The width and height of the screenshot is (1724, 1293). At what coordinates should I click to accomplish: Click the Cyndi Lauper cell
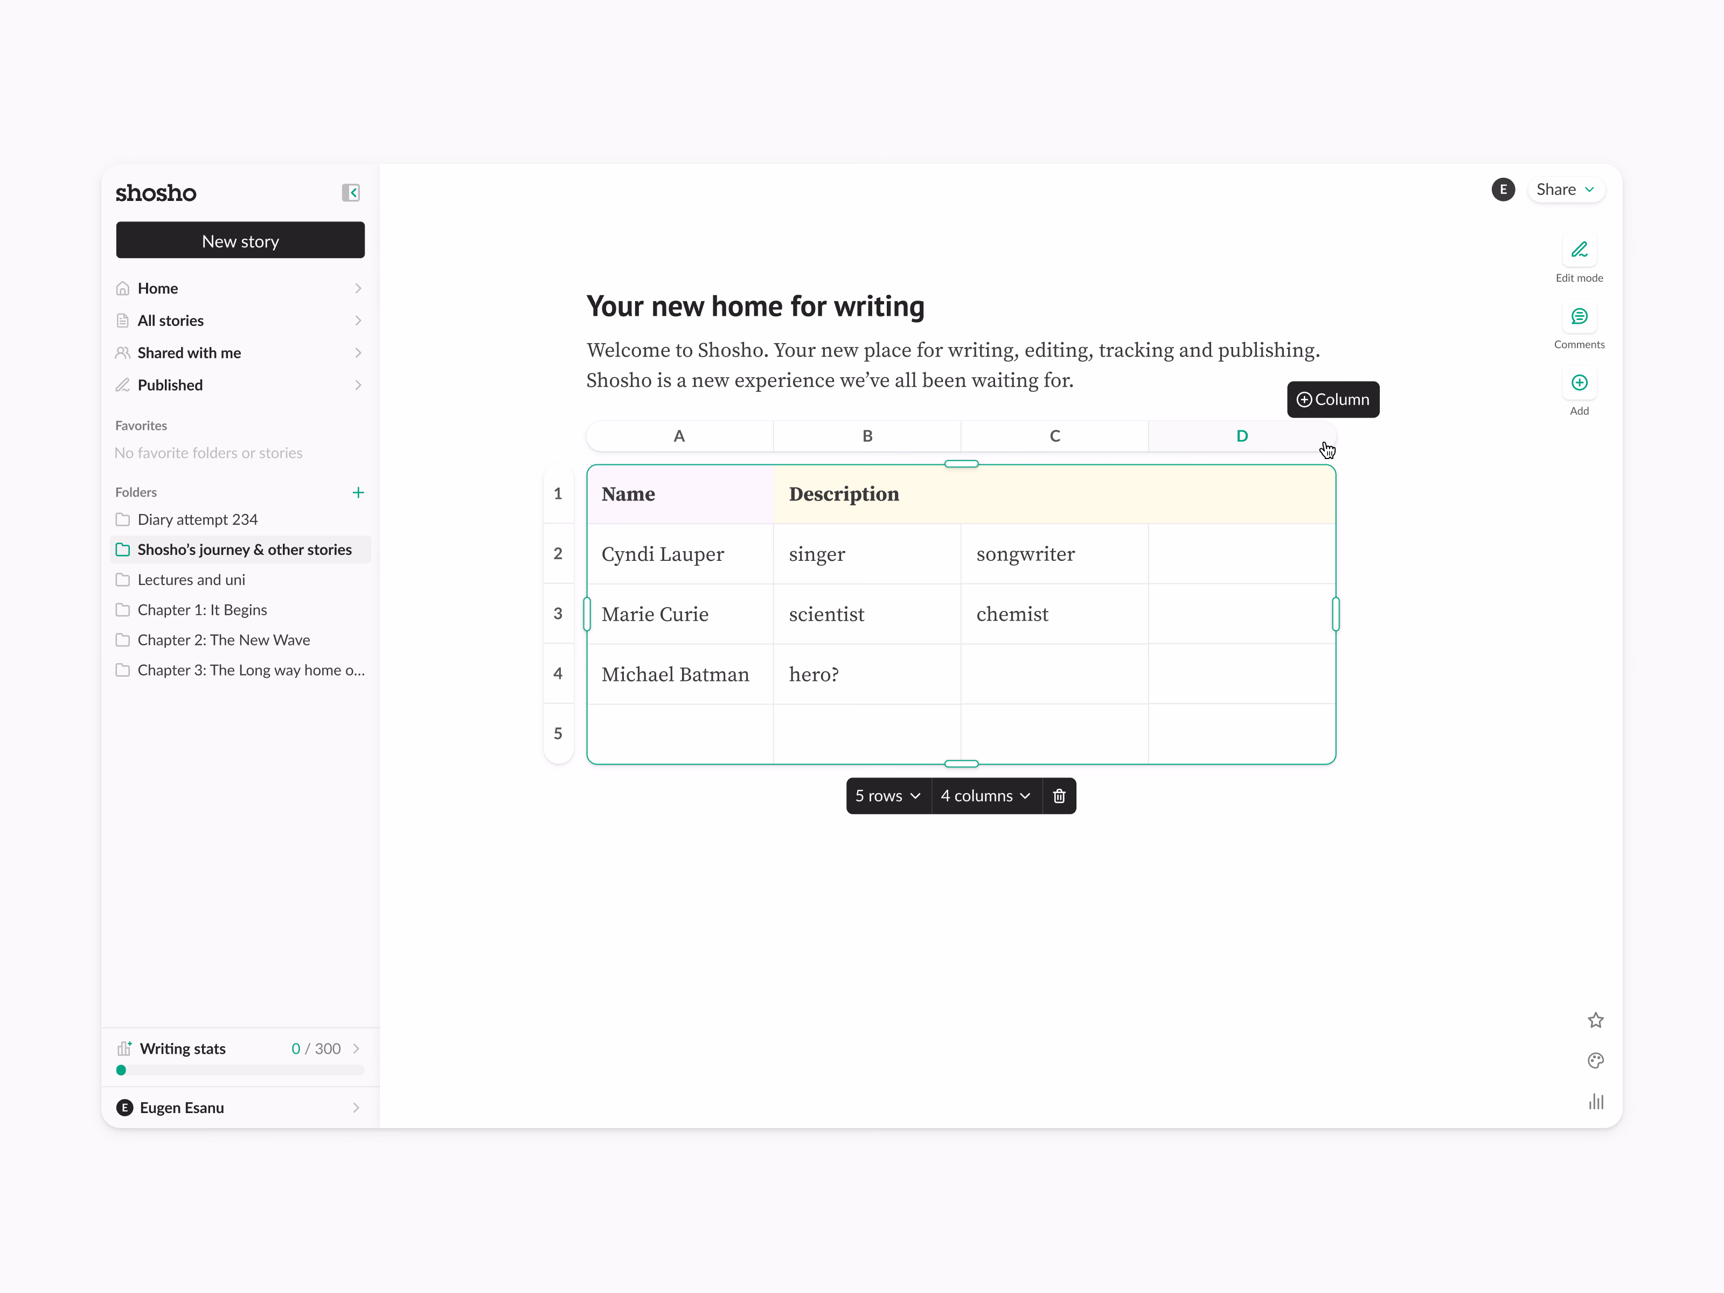tap(680, 554)
